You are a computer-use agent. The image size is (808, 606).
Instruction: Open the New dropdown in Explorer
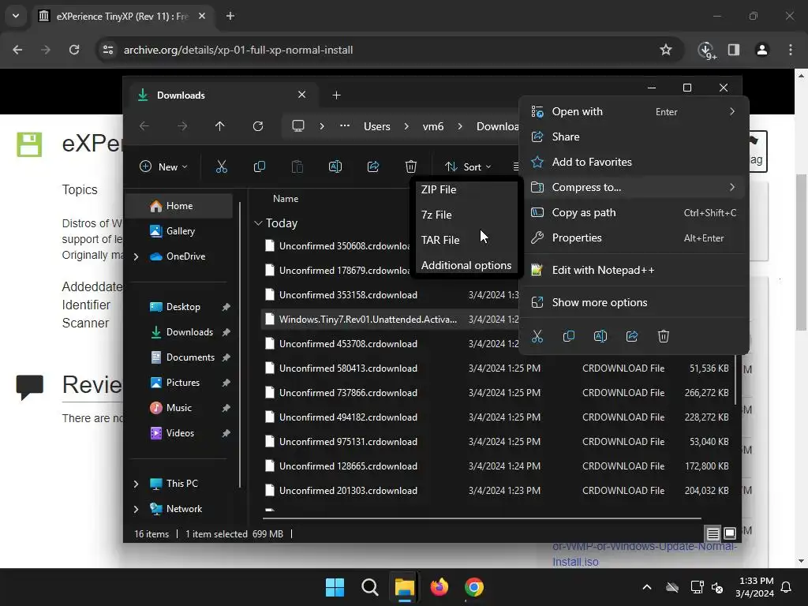163,166
